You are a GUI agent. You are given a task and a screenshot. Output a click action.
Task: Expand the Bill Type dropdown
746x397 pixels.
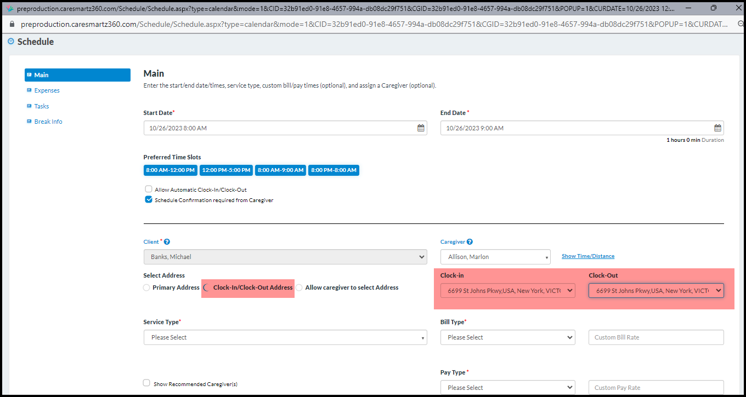point(507,337)
